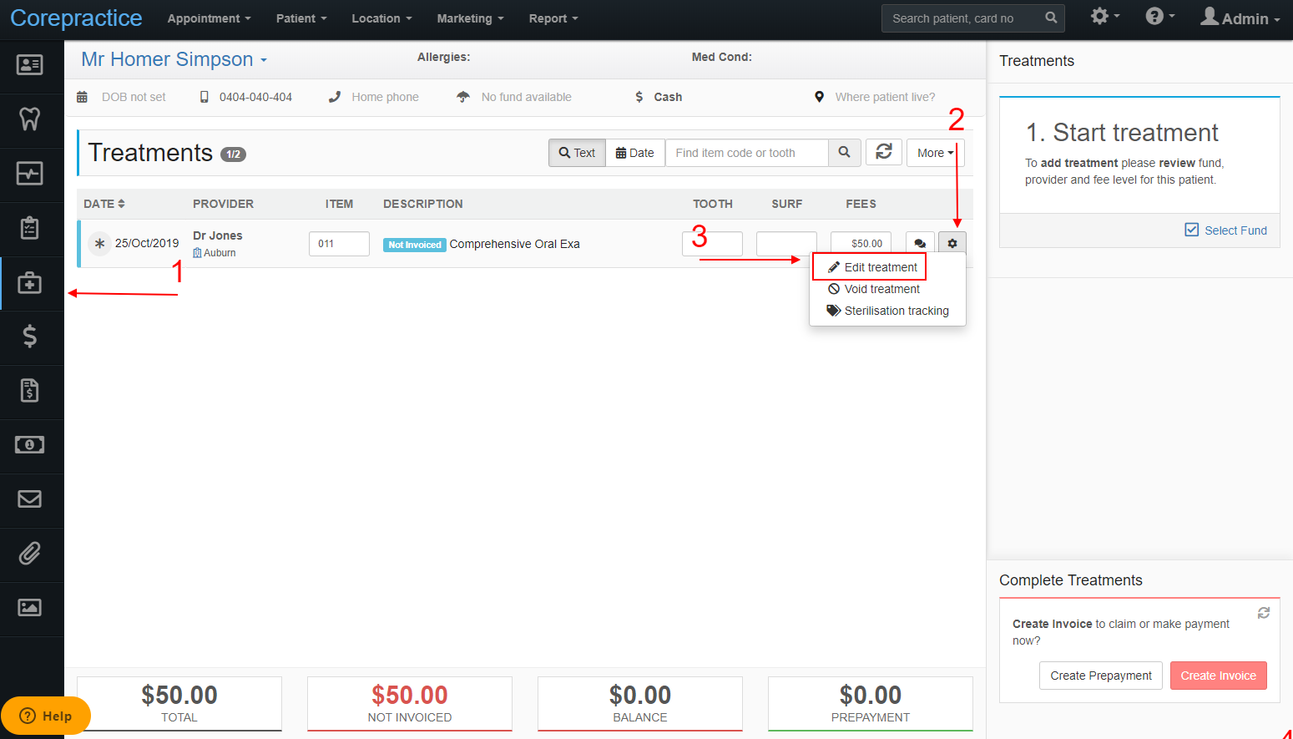
Task: Switch the search mode to Text
Action: tap(577, 153)
